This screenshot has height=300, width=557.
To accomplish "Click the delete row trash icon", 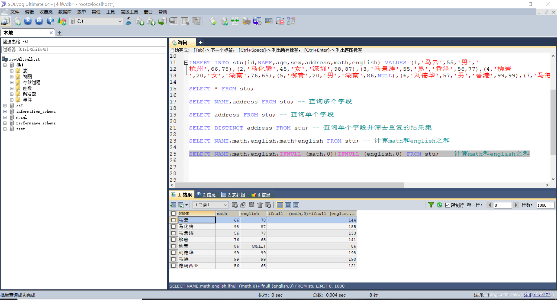I will (260, 205).
